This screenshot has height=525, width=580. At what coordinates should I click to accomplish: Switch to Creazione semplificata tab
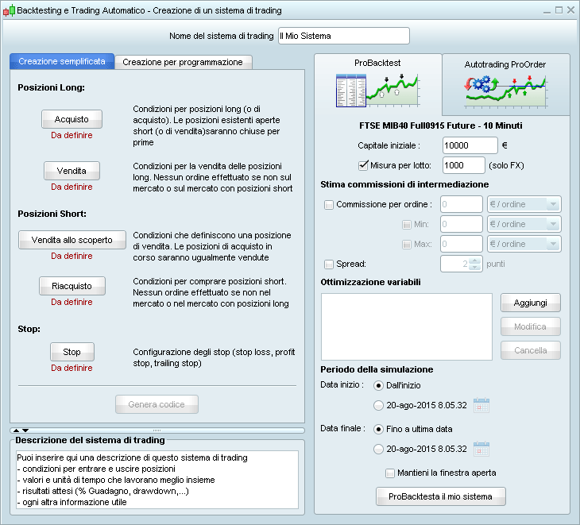[x=61, y=62]
